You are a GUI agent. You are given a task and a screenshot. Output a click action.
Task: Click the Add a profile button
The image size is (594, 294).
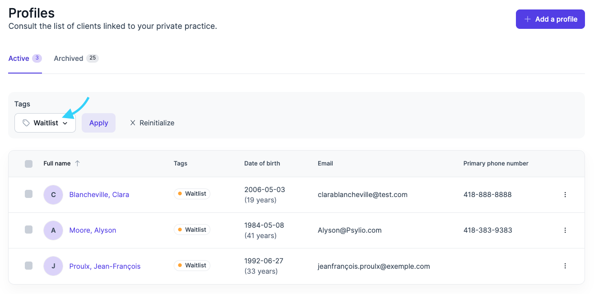pos(550,19)
